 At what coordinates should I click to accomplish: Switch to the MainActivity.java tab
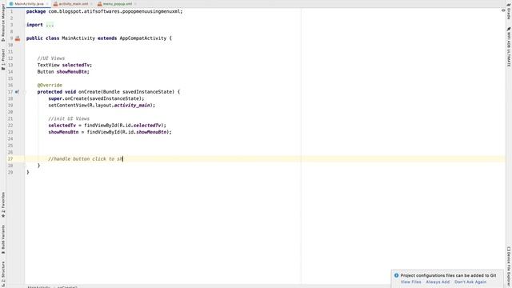click(x=29, y=3)
